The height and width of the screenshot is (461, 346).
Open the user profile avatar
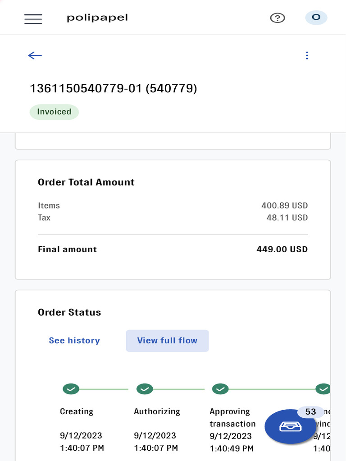pyautogui.click(x=316, y=18)
